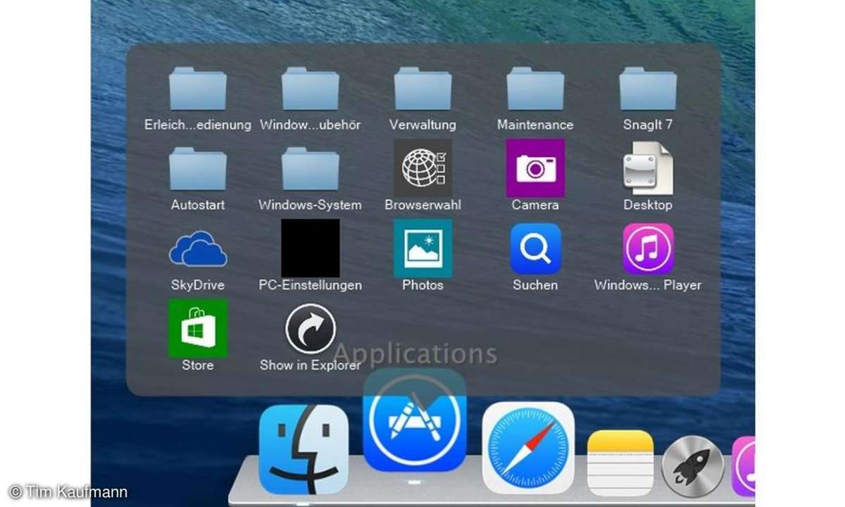Launch the purple Camera app
The width and height of the screenshot is (845, 507).
(535, 168)
